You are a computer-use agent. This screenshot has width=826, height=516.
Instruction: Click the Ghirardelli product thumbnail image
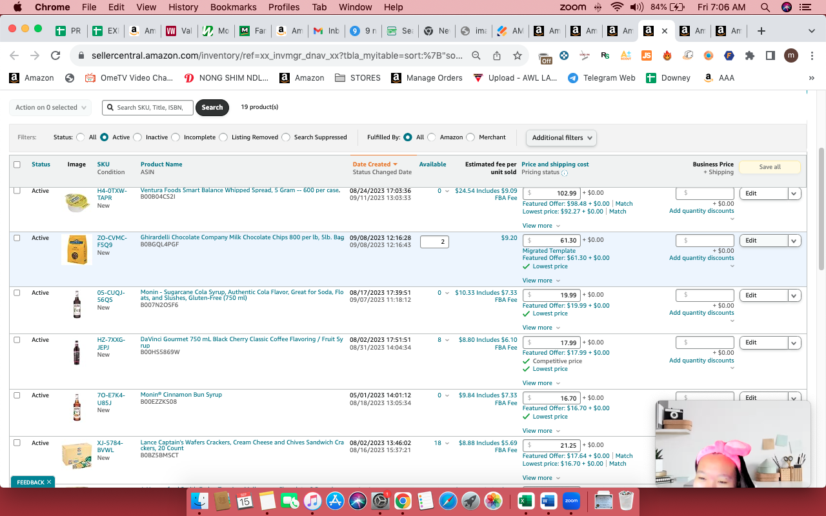pyautogui.click(x=77, y=250)
